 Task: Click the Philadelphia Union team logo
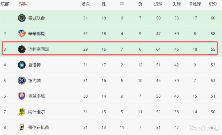coord(22,18)
